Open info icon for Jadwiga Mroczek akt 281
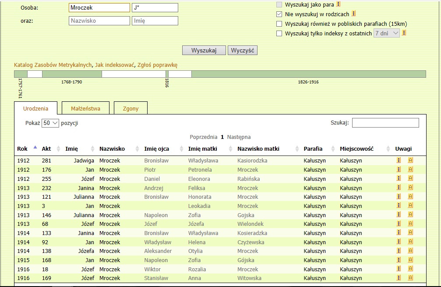 (x=399, y=160)
